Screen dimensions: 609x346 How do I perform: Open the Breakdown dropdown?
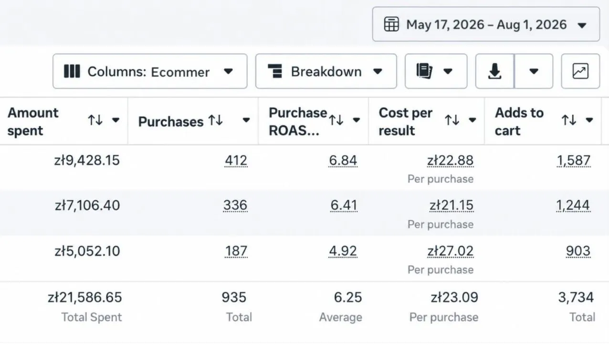[326, 71]
